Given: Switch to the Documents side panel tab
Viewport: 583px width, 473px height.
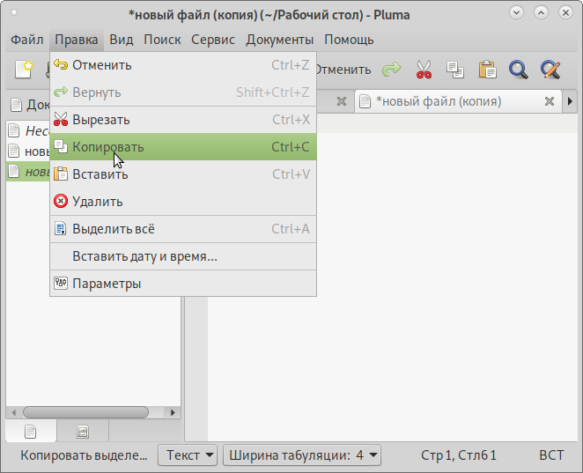Looking at the screenshot, I should (31, 432).
